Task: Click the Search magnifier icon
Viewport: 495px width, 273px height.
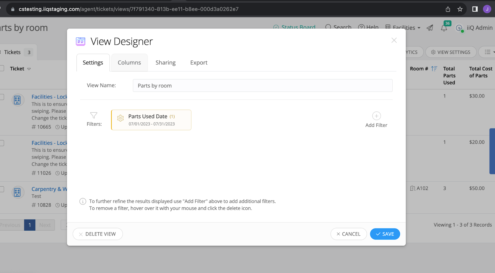Action: (328, 27)
